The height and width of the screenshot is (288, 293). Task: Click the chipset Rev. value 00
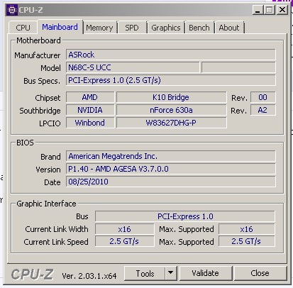[262, 97]
